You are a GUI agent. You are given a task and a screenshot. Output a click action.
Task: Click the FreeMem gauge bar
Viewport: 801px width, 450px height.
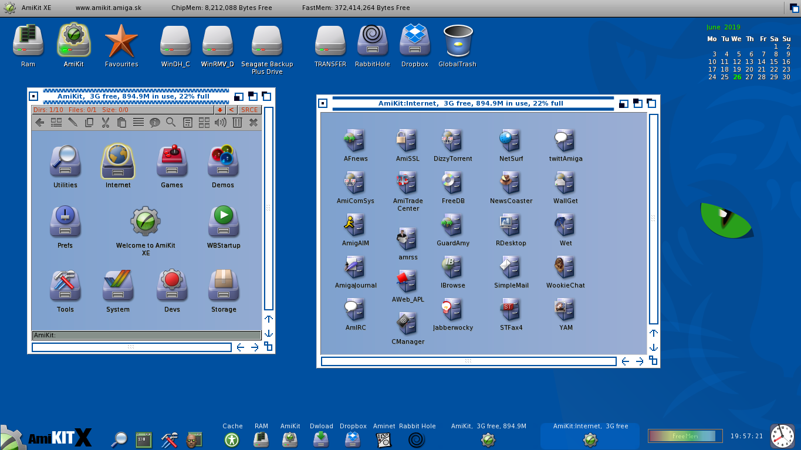tap(685, 436)
